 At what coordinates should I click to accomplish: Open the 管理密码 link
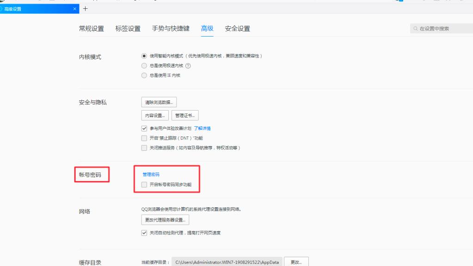(x=151, y=174)
